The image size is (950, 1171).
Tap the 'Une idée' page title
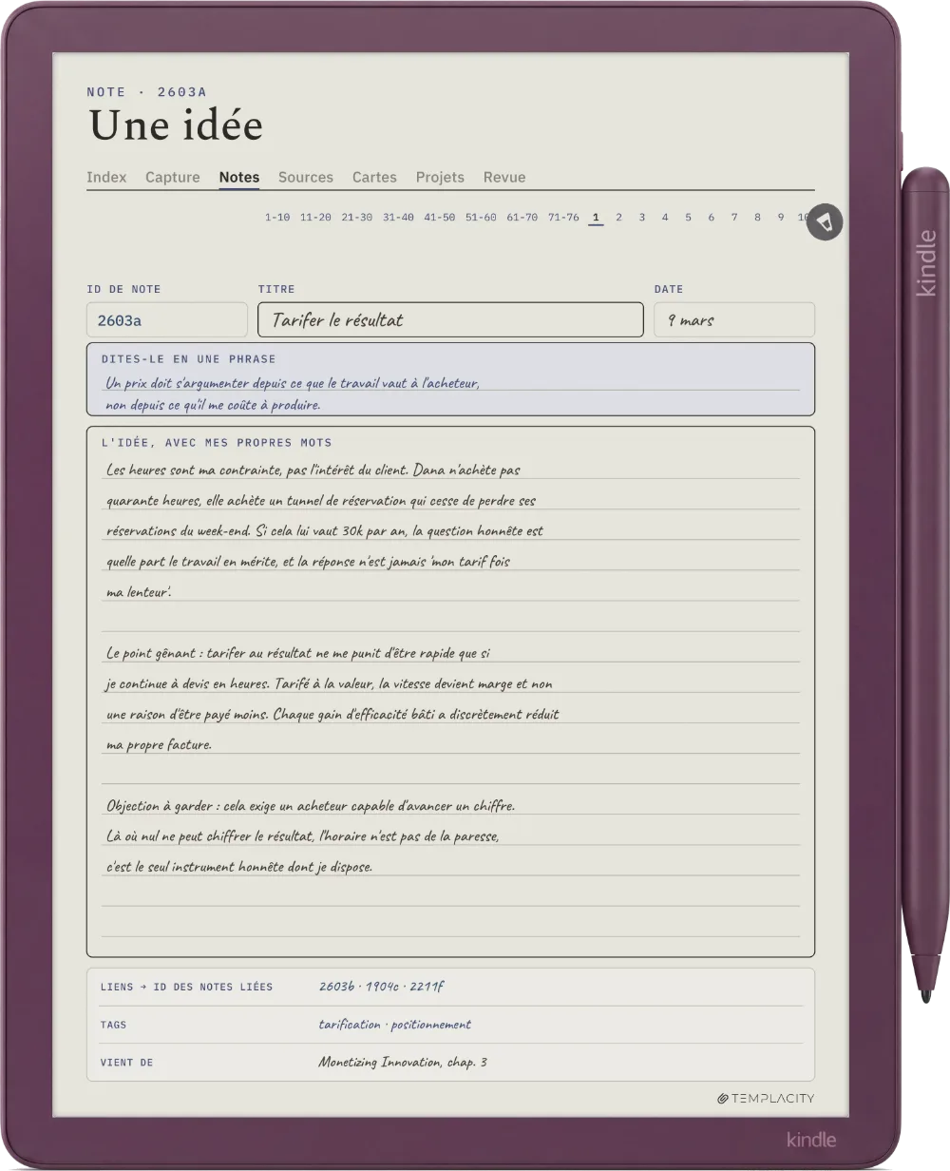(176, 125)
